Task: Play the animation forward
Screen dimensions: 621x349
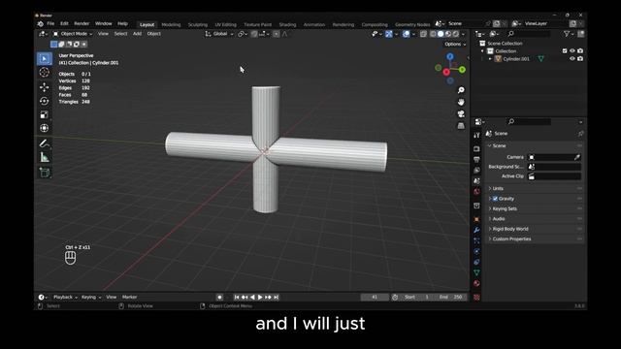Action: [260, 298]
